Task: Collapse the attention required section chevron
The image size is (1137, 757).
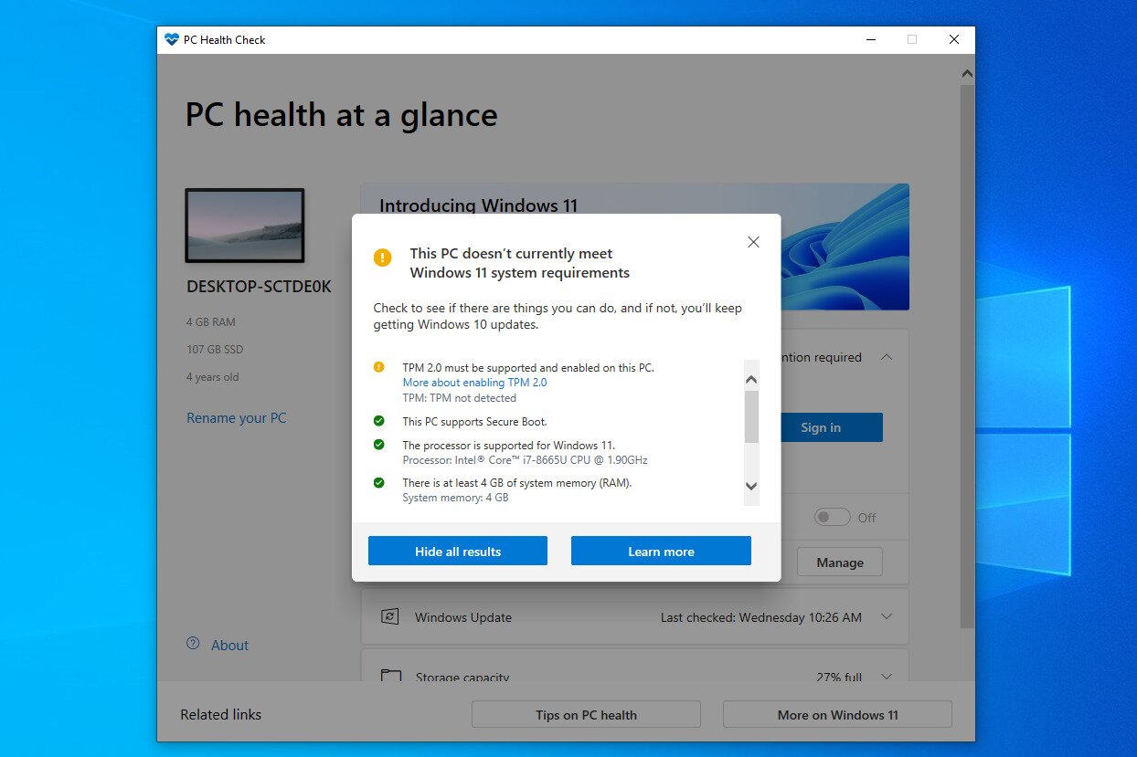Action: tap(886, 357)
